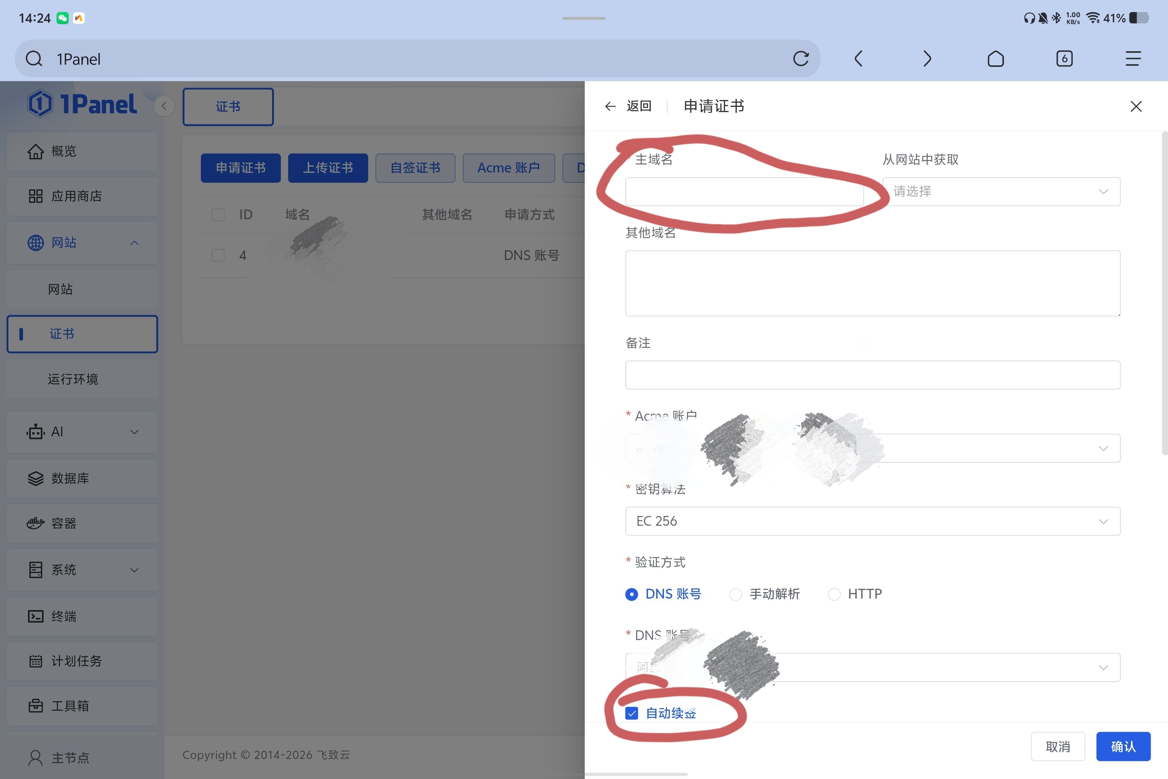
Task: Open the browser tab switcher showing 6
Action: tap(1064, 59)
